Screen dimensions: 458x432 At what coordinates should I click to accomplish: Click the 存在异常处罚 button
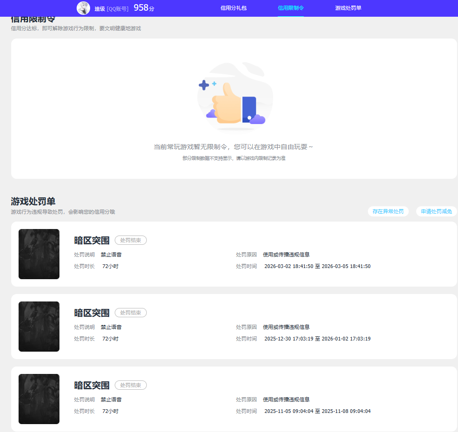pyautogui.click(x=388, y=211)
